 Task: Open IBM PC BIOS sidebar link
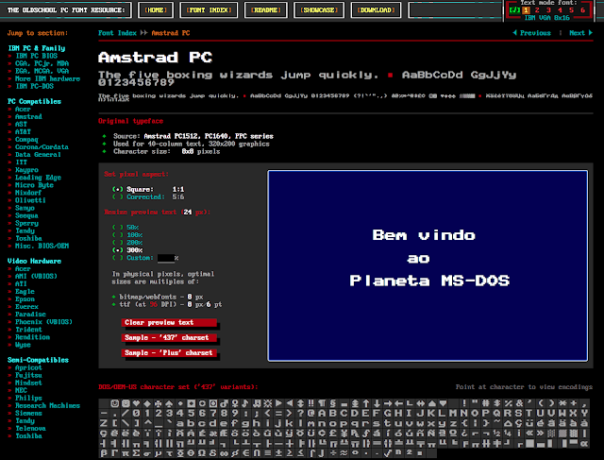[x=36, y=56]
